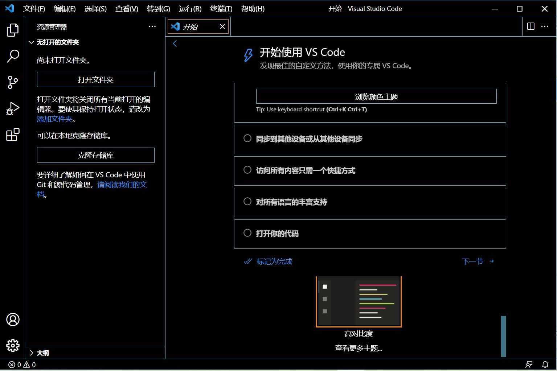Maximize the VS Code window
Viewport: 557px width, 371px height.
pos(520,9)
